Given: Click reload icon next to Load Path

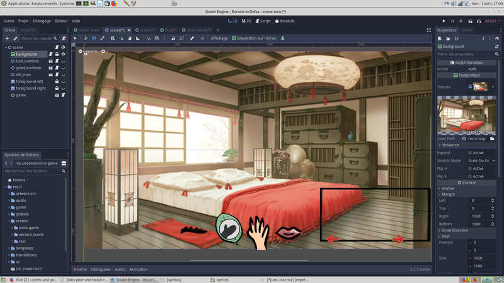Looking at the screenshot, I should (464, 138).
